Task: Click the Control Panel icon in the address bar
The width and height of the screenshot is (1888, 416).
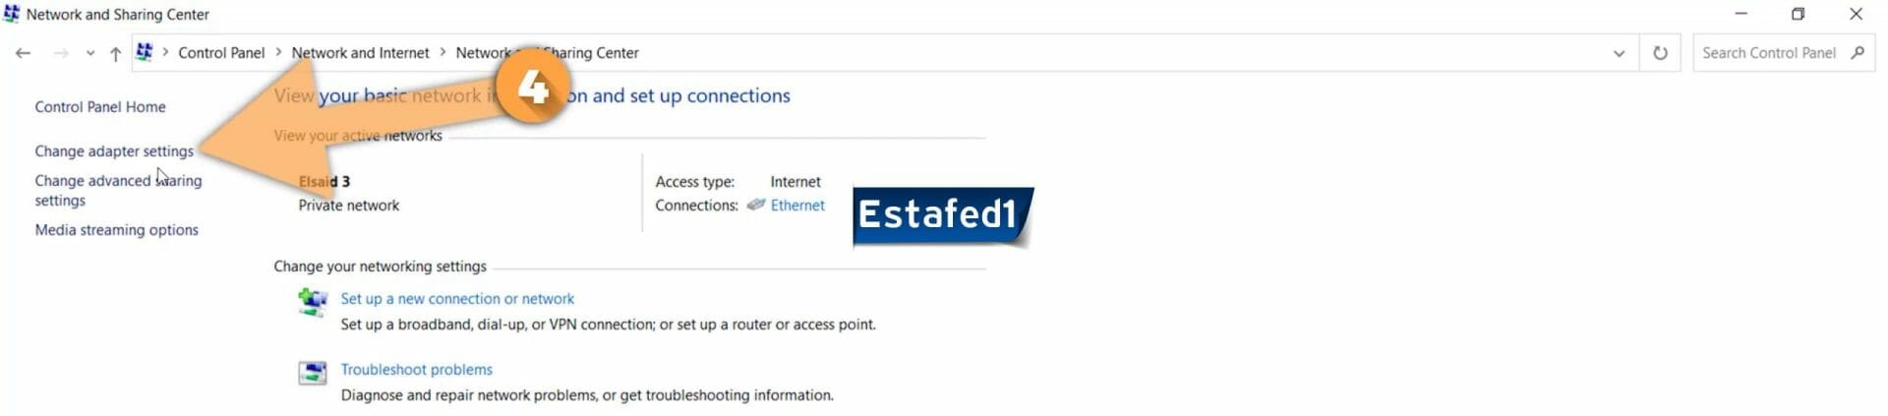Action: tap(145, 52)
